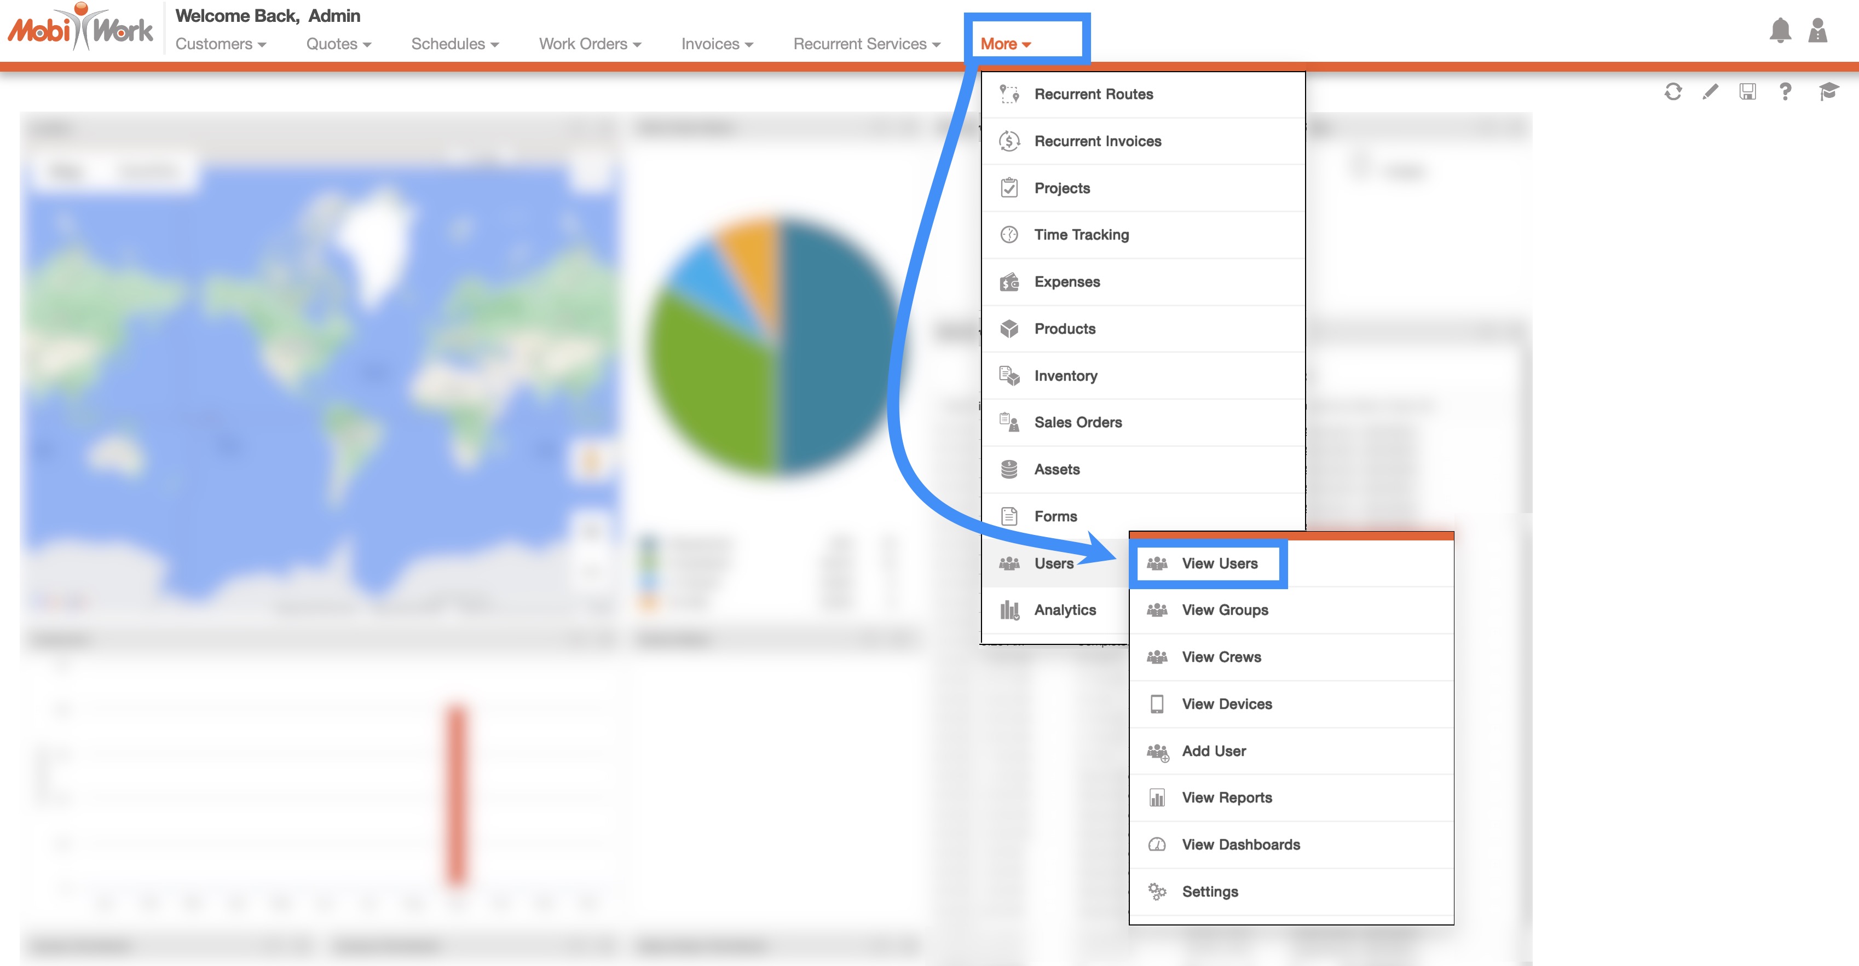
Task: Open Time Tracking menu entry
Action: (1081, 234)
